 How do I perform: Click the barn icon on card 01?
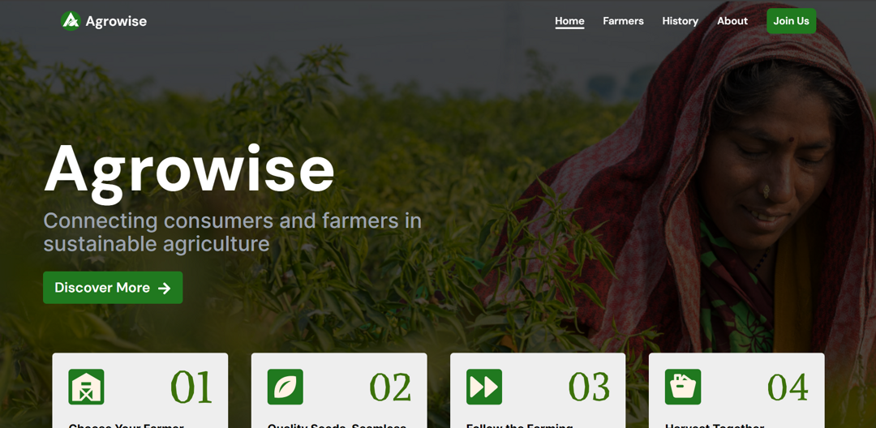[x=86, y=387]
